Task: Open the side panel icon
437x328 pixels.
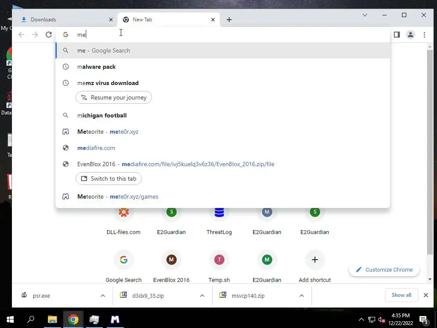Action: click(x=397, y=35)
